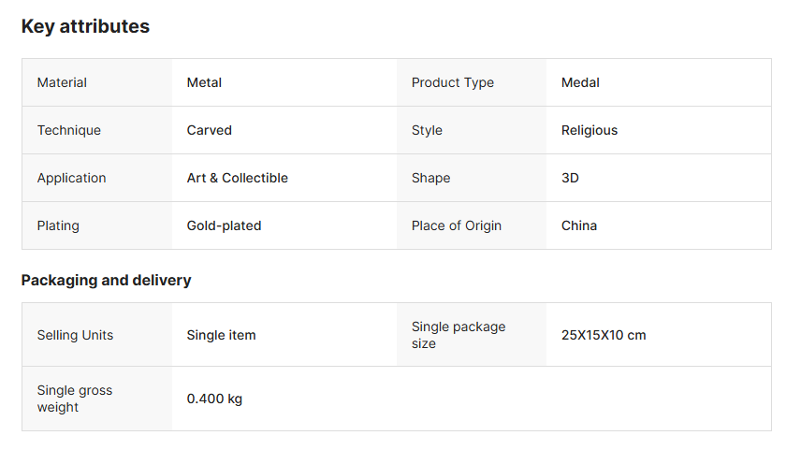
Task: Click the Packaging and delivery heading
Action: (106, 280)
